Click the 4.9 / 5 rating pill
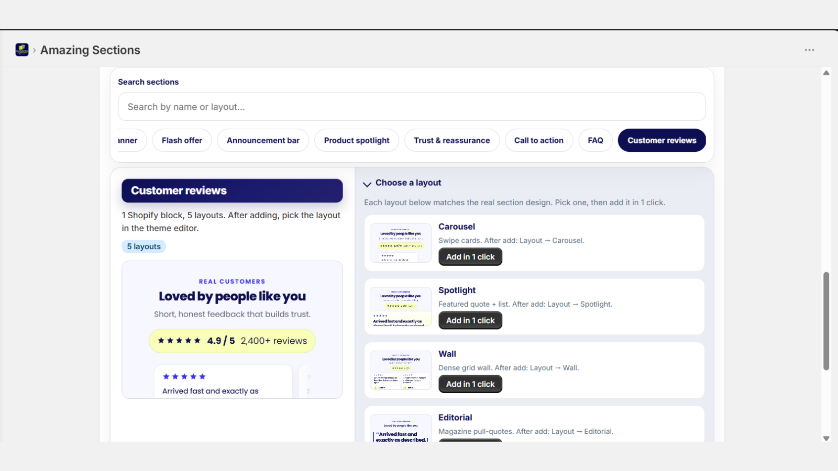This screenshot has width=838, height=471. tap(232, 341)
